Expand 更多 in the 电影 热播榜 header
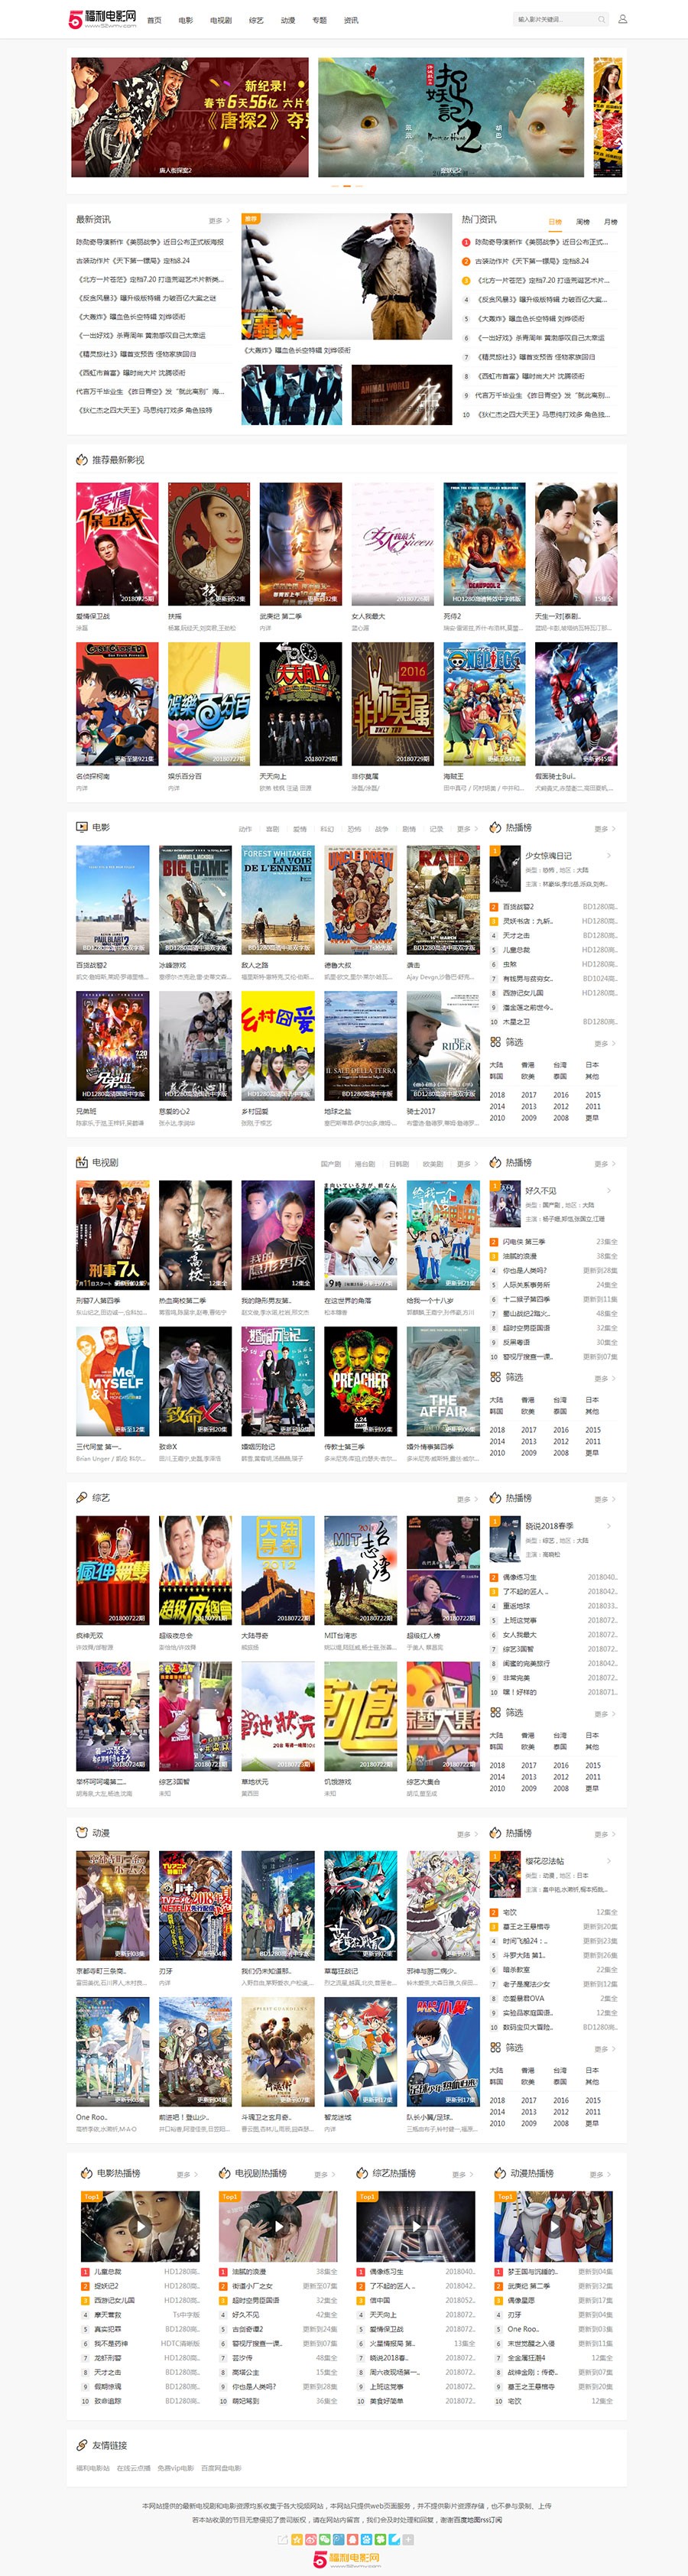Image resolution: width=688 pixels, height=2576 pixels. (x=604, y=828)
